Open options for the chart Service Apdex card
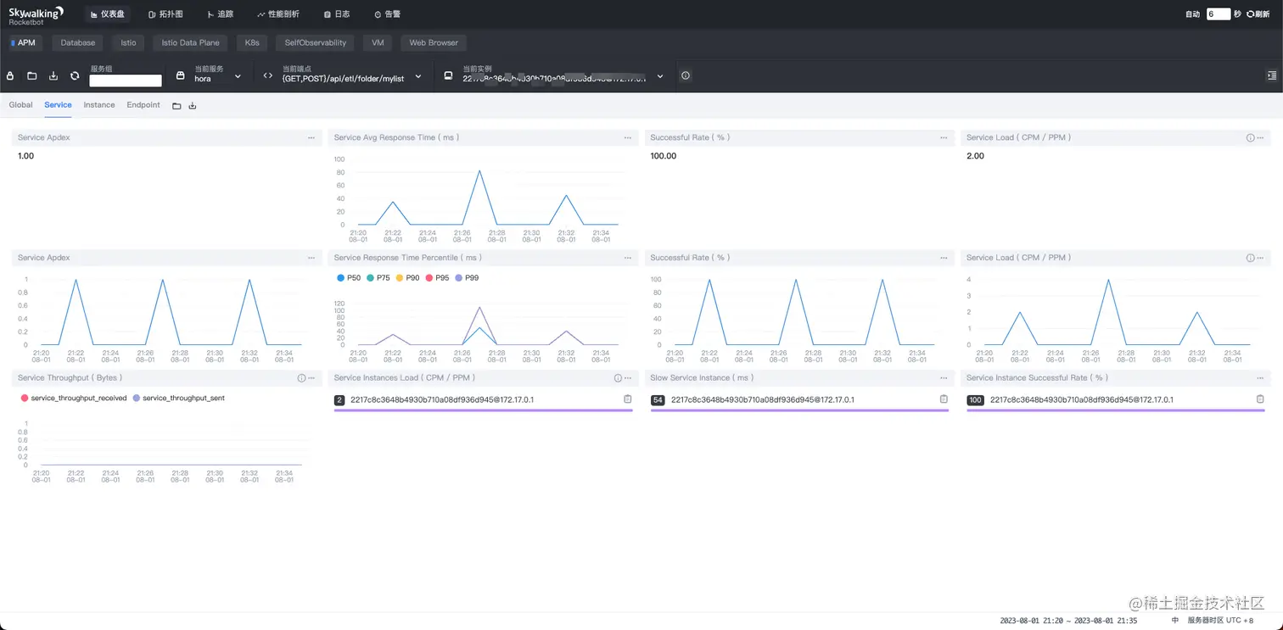 pyautogui.click(x=311, y=258)
